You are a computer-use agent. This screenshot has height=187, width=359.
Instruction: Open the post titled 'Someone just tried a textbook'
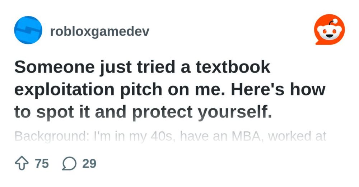point(142,67)
